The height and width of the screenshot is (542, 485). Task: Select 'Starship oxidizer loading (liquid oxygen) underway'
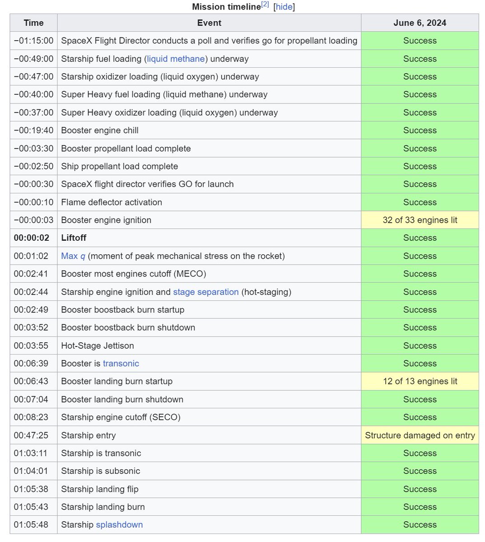pos(160,77)
